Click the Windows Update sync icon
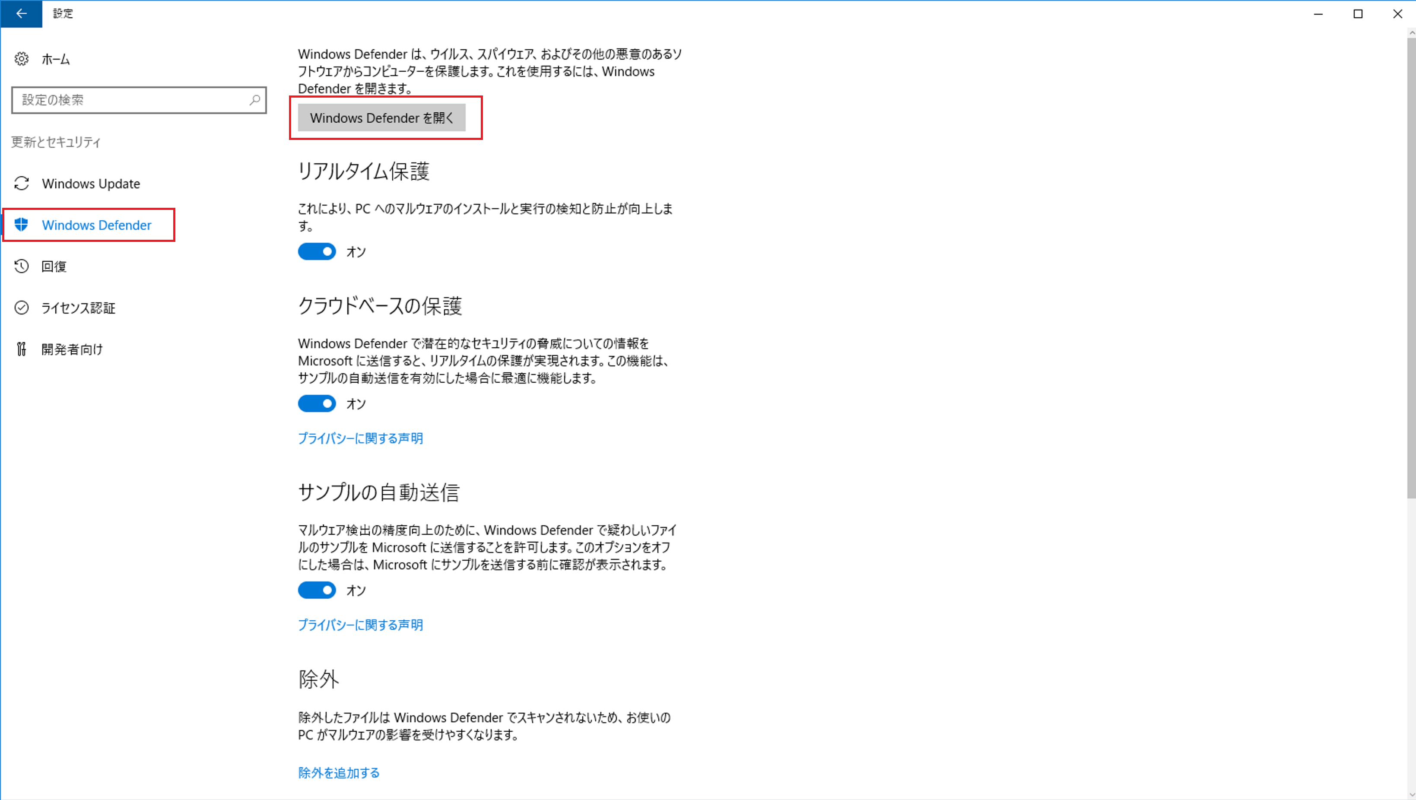 point(22,184)
